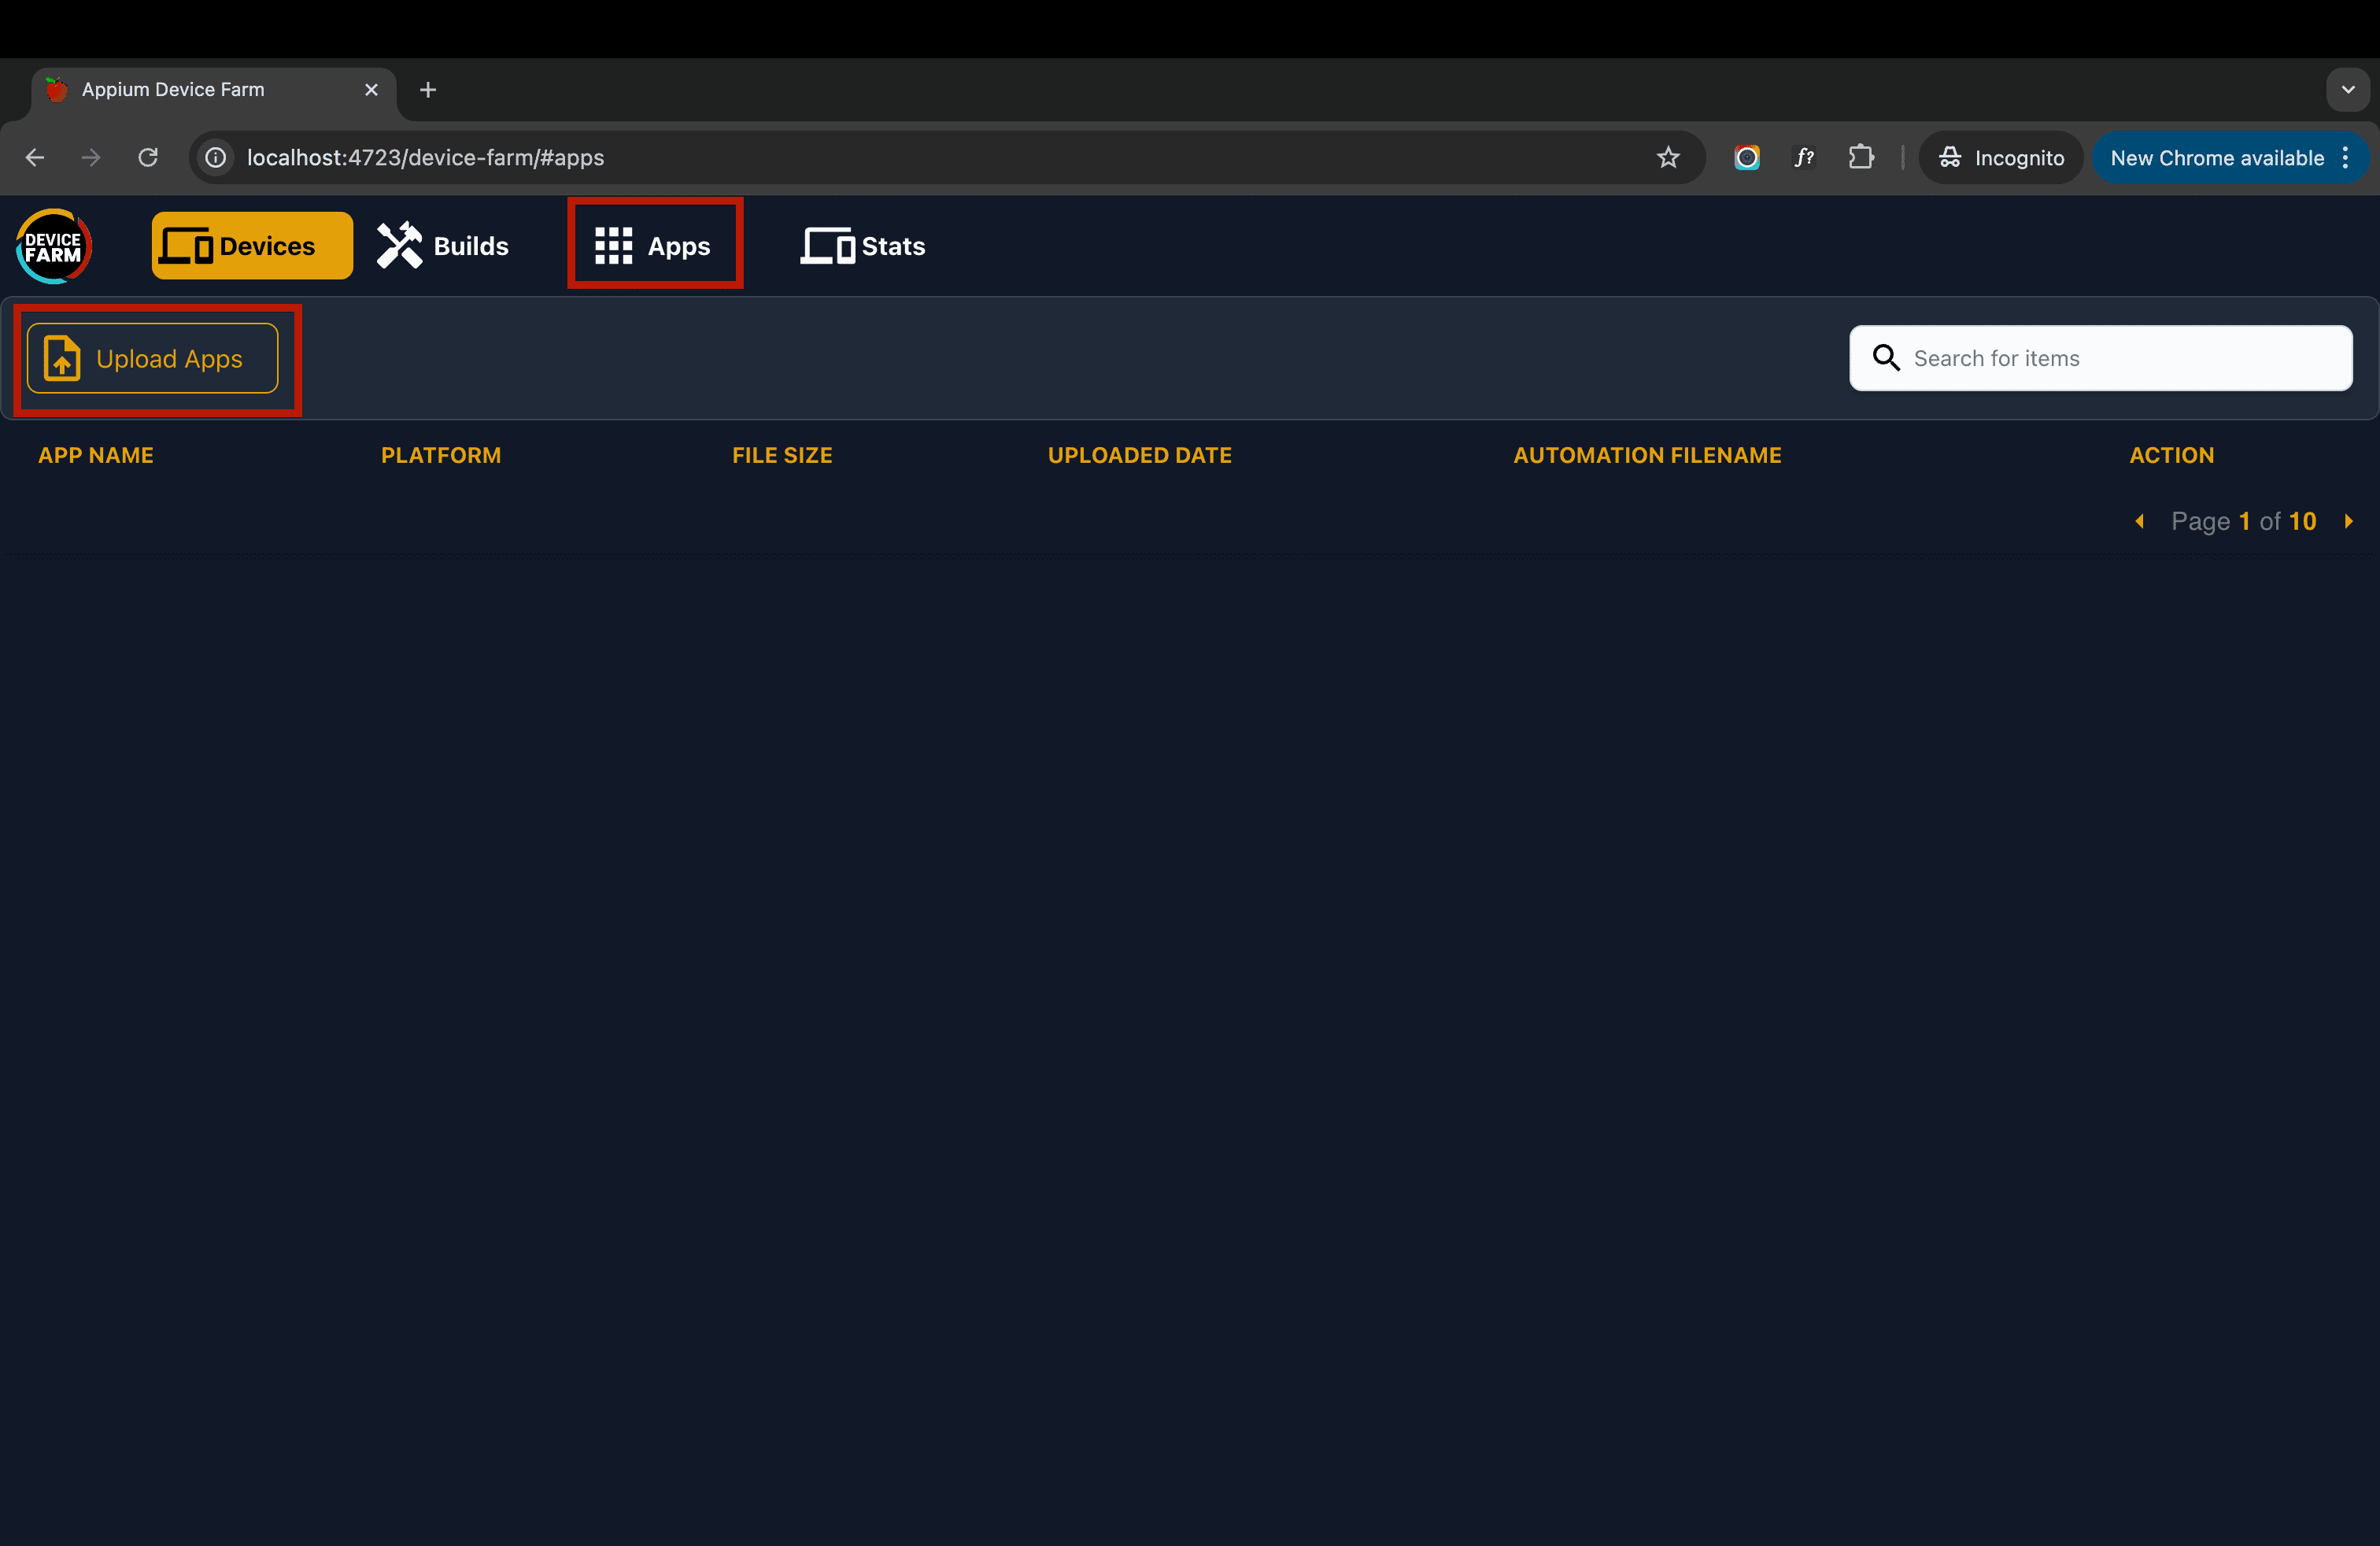Open the browser Extensions puzzle icon
Image resolution: width=2380 pixels, height=1546 pixels.
[x=1861, y=157]
